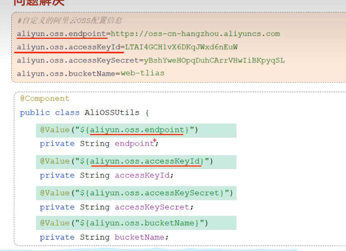Screen dimensions: 346x251
Task: Select the aliyun.oss.bucketName key in the properties block
Action: point(66,73)
